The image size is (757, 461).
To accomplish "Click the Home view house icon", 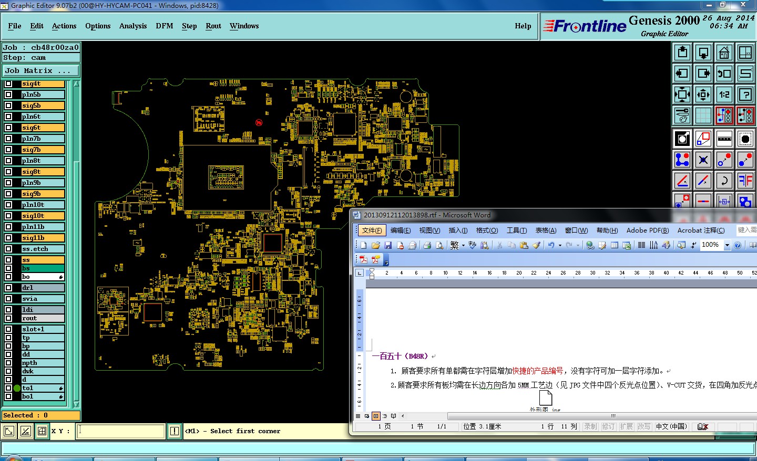I will pos(724,53).
